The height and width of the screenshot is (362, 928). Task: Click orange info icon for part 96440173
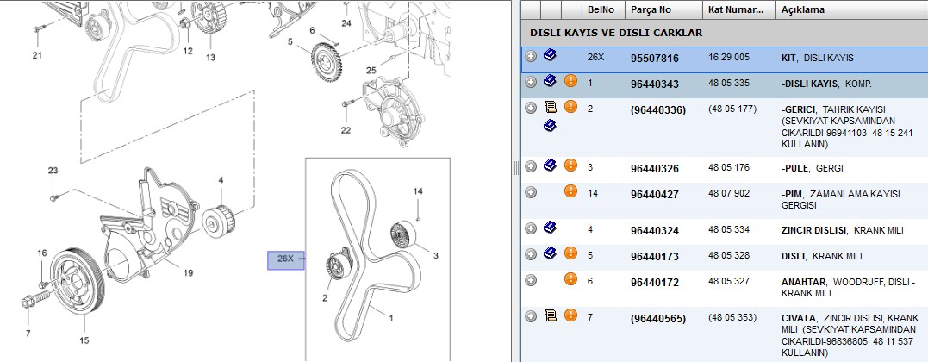pos(570,253)
